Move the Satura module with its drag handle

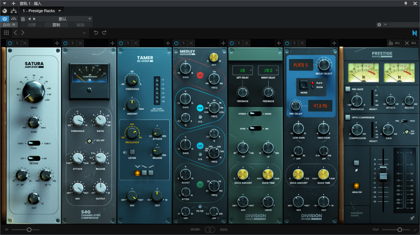click(x=57, y=43)
